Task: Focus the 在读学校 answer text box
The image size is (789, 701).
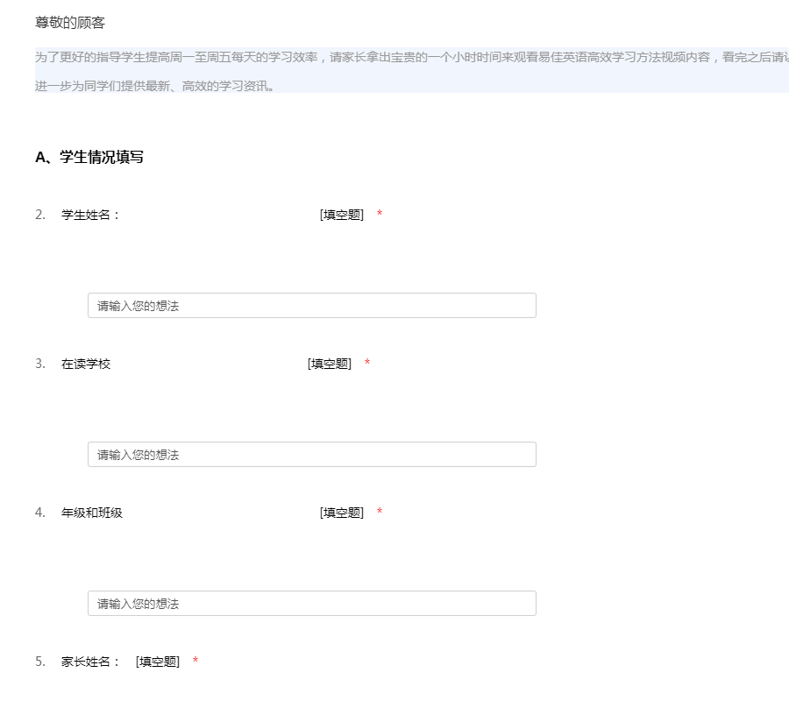Action: (311, 455)
